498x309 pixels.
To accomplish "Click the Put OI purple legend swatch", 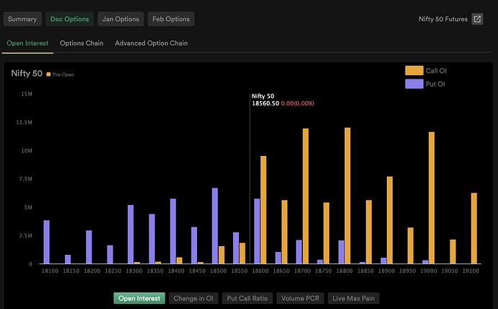I will tap(414, 84).
